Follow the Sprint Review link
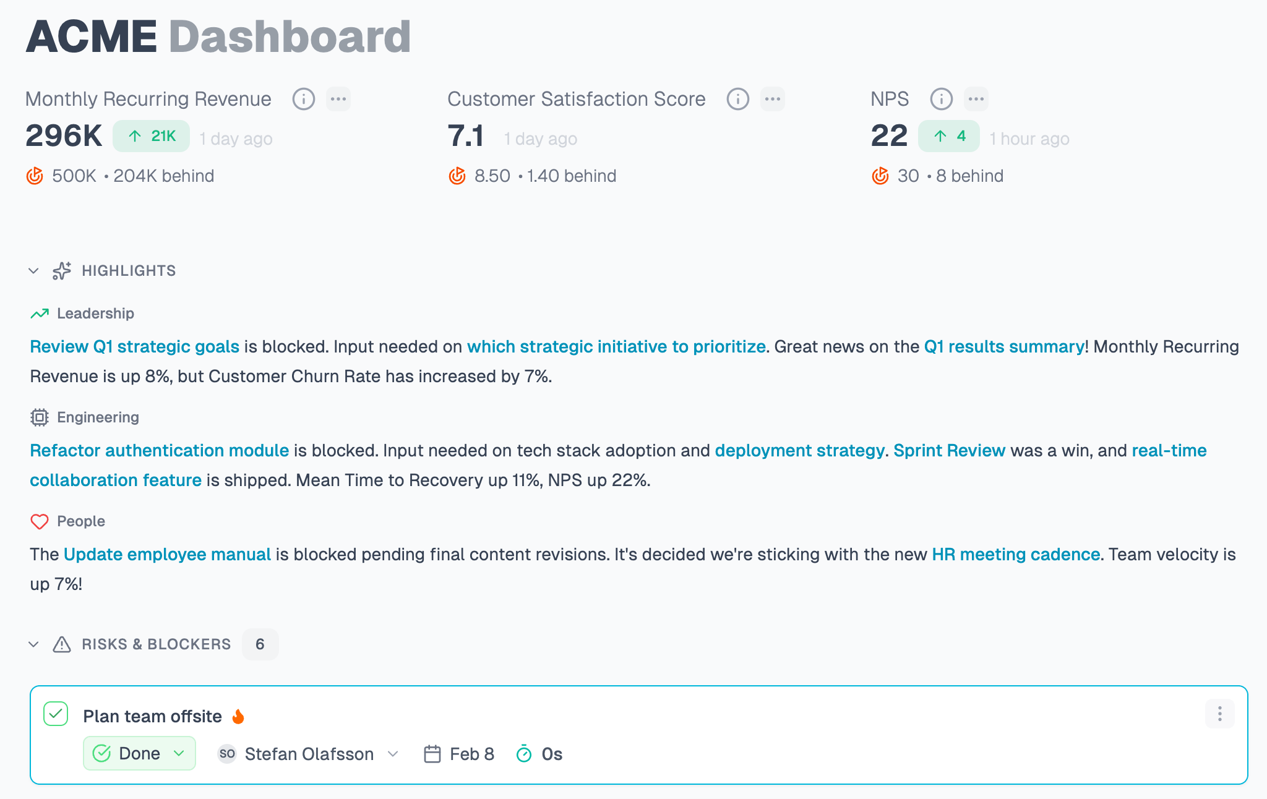 (x=949, y=451)
